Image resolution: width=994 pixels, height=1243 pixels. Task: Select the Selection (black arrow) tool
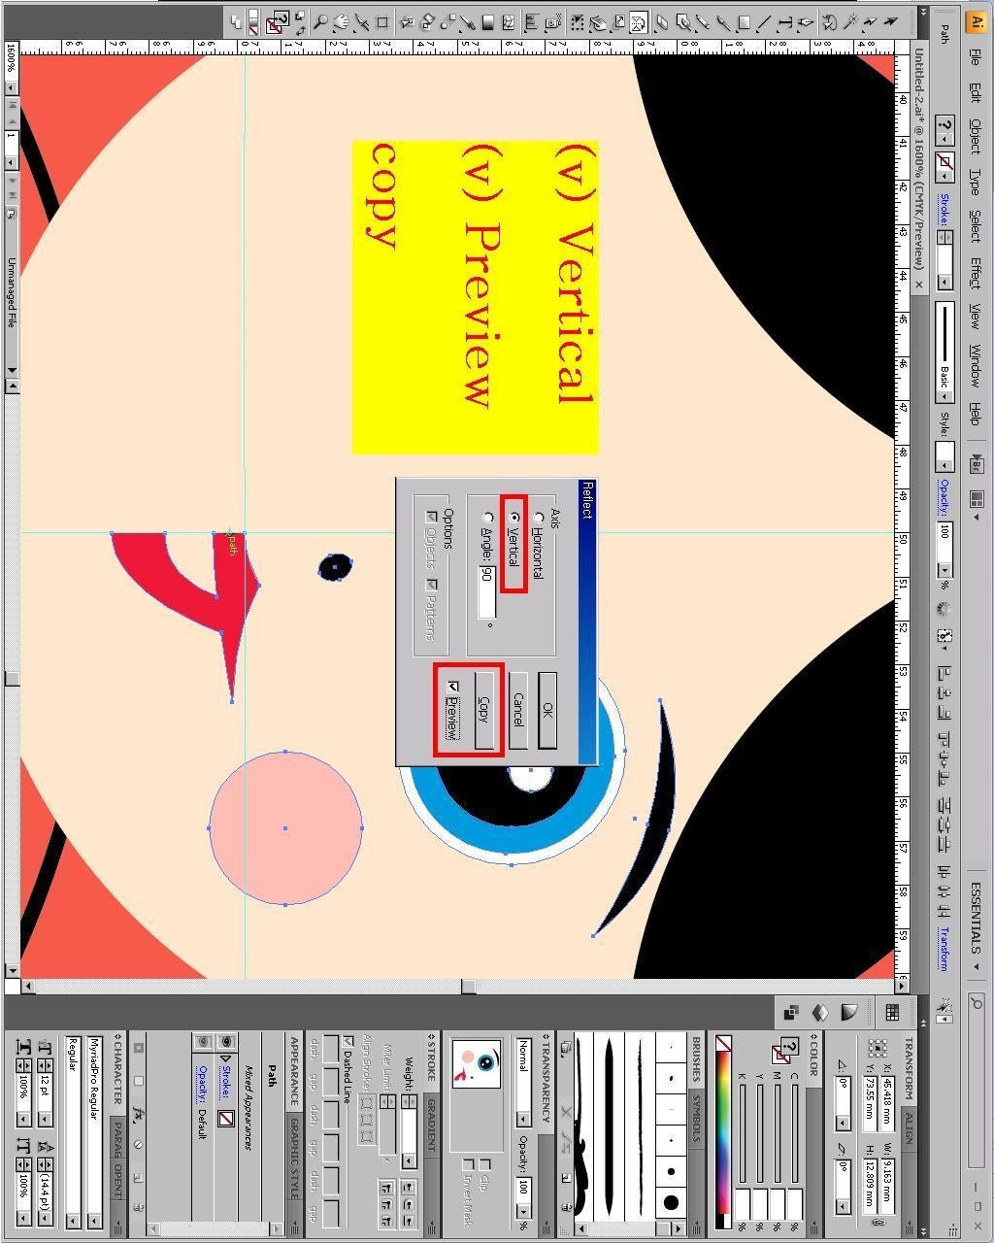890,21
